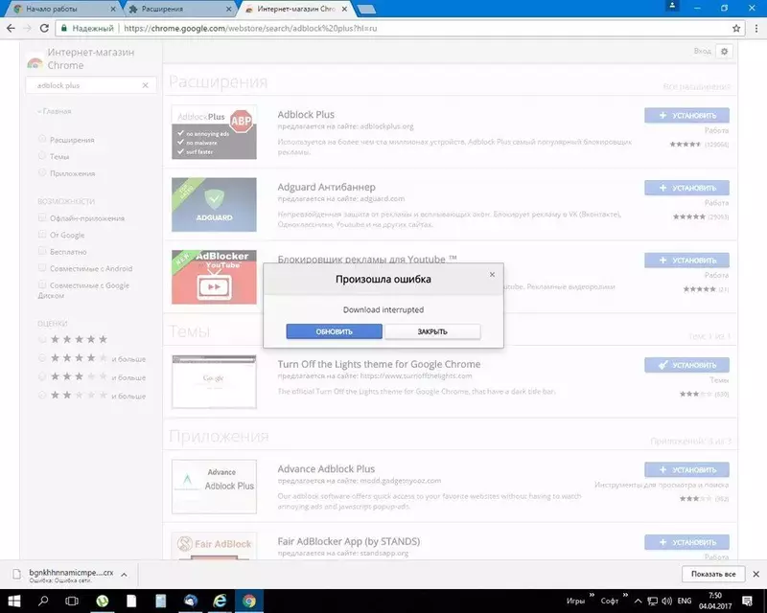Click 'ЗАКРЫТЬ' in error dialog

tap(432, 331)
